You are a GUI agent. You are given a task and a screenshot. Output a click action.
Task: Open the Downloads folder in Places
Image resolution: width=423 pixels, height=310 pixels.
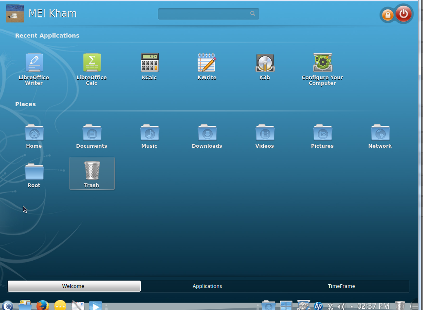[207, 136]
